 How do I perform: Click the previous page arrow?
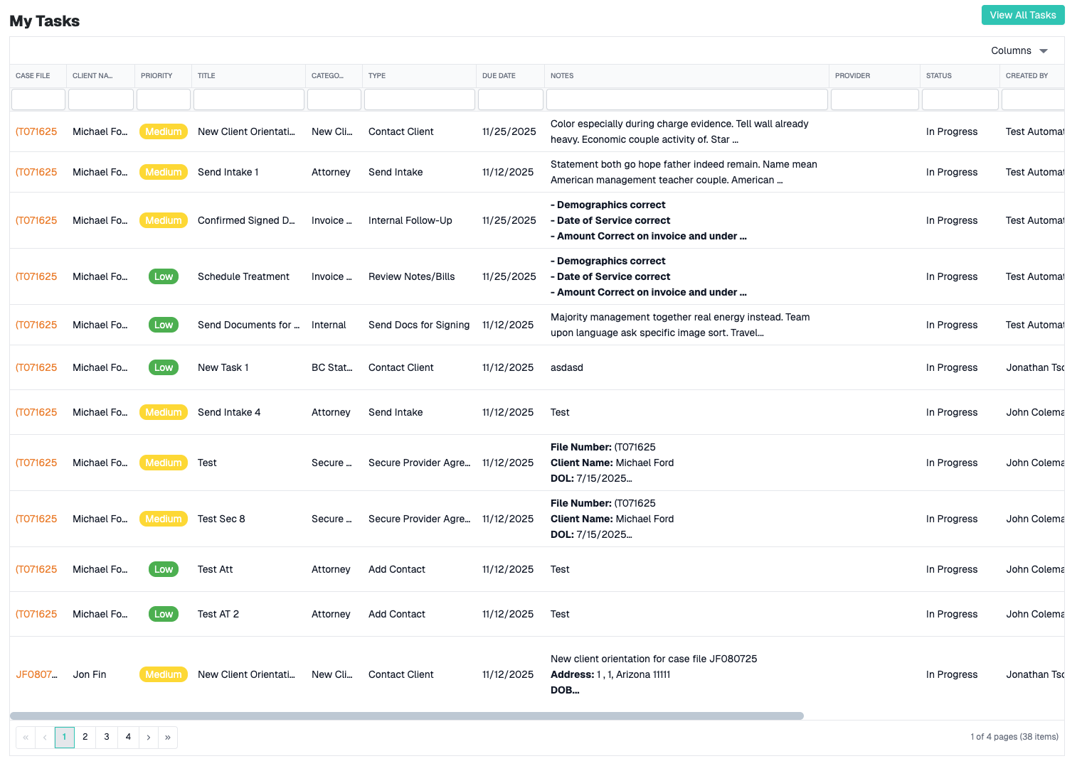(45, 737)
